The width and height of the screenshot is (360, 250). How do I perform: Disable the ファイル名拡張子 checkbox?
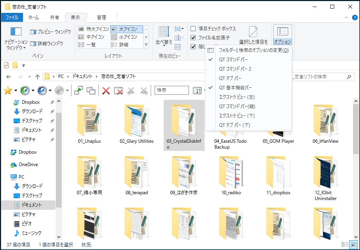point(193,37)
